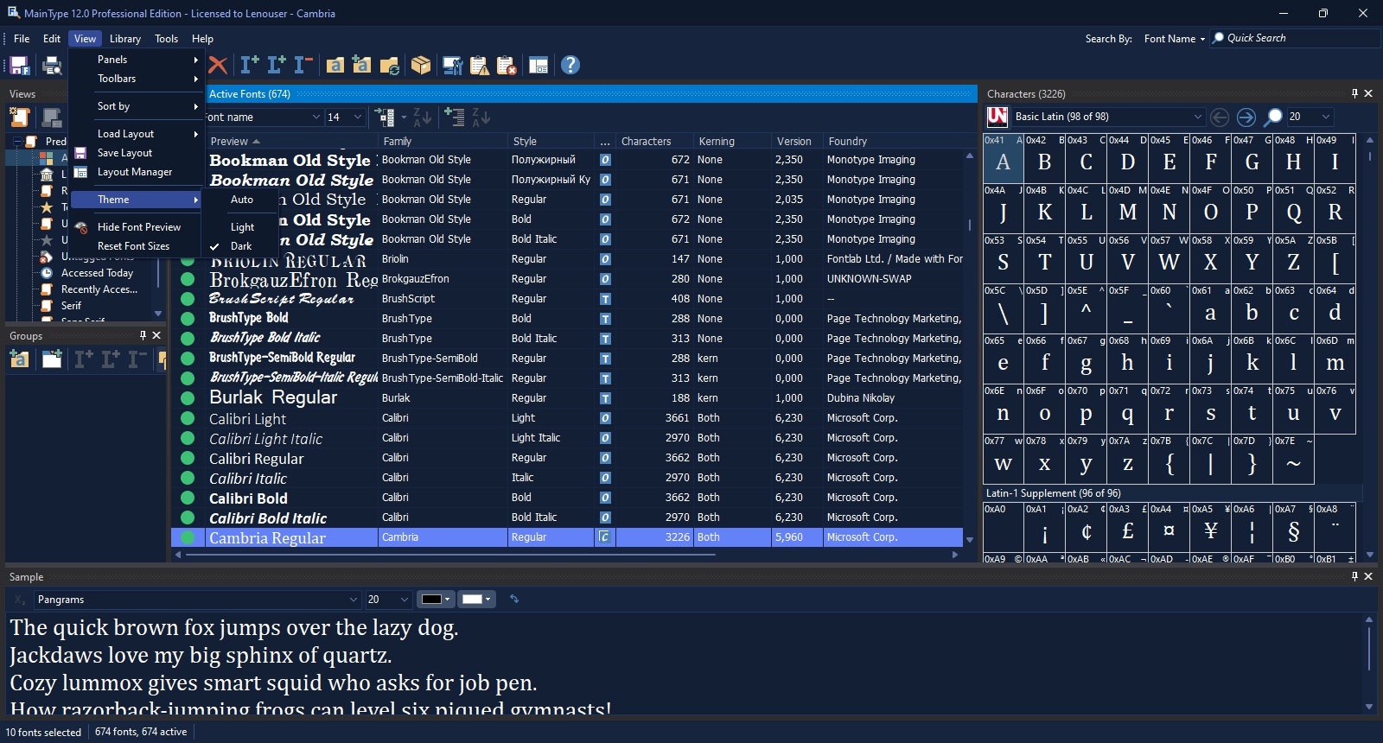Select the Dark theme option
Viewport: 1383px width, 743px height.
pyautogui.click(x=241, y=246)
